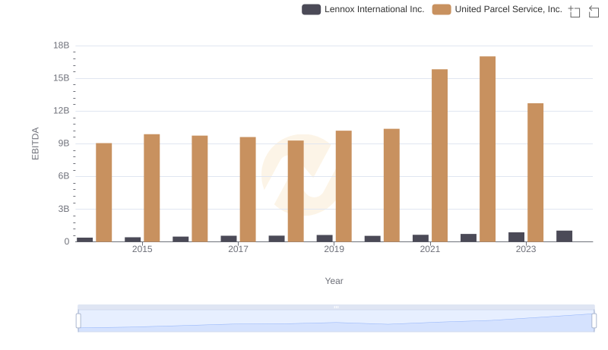Viewport: 608px width, 350px height.
Task: Click the 2021 x-axis label
Action: click(430, 249)
